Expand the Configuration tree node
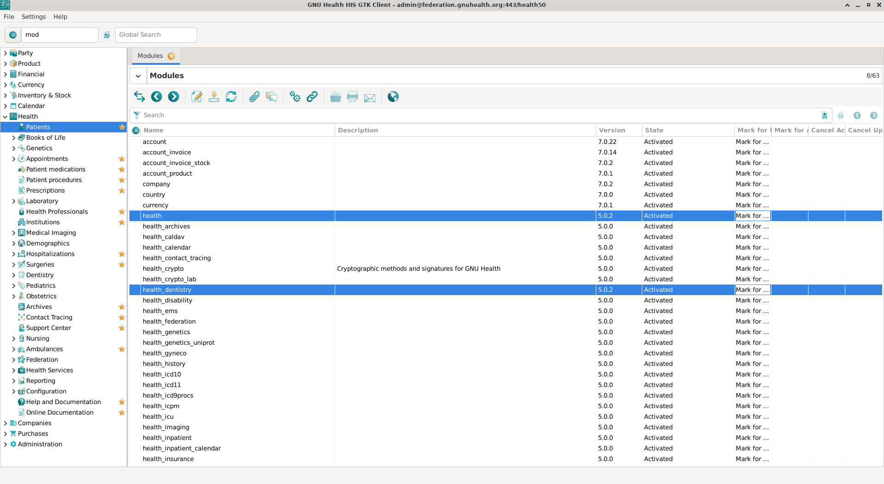Screen dimensions: 884x484 (x=14, y=391)
